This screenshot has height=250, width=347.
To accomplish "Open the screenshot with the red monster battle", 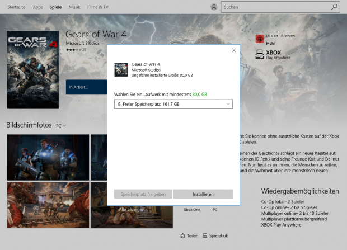I will (48, 205).
